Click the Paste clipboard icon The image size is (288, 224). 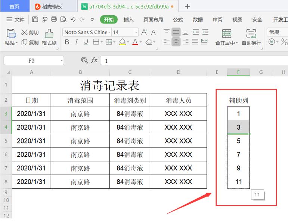click(x=11, y=34)
